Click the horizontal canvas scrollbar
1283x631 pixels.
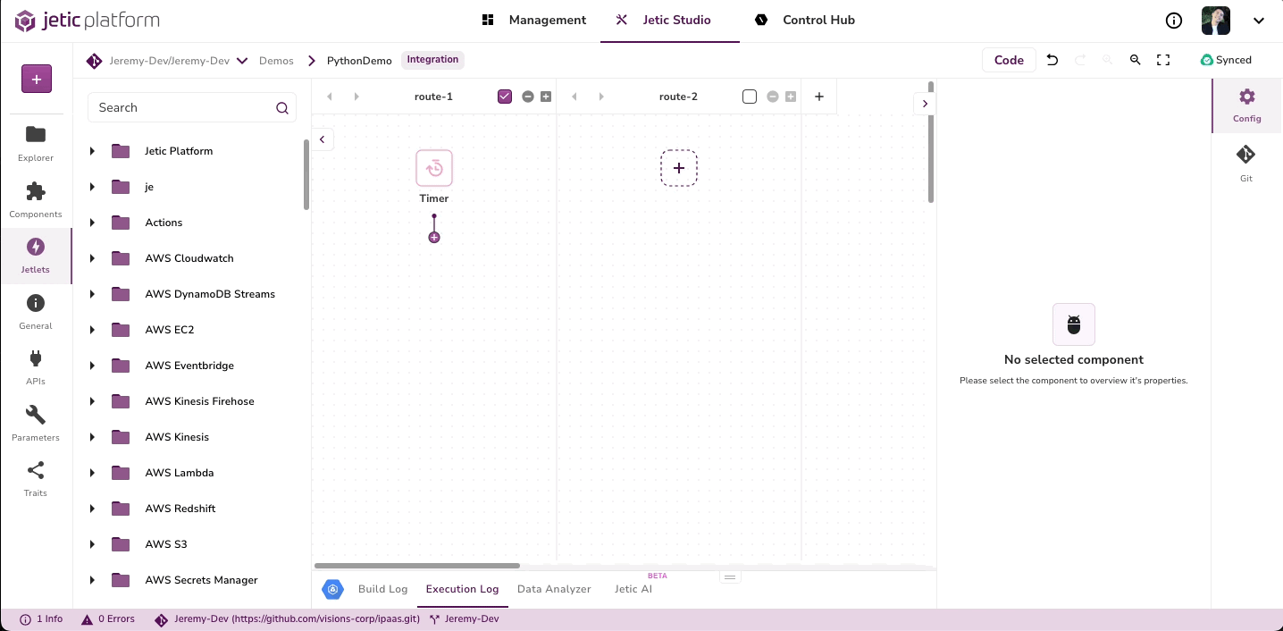pos(417,566)
